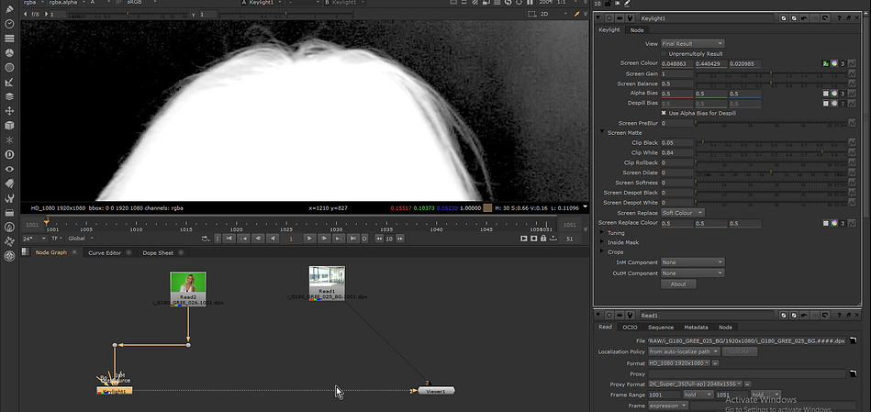Open the View Final Result dropdown

point(692,43)
